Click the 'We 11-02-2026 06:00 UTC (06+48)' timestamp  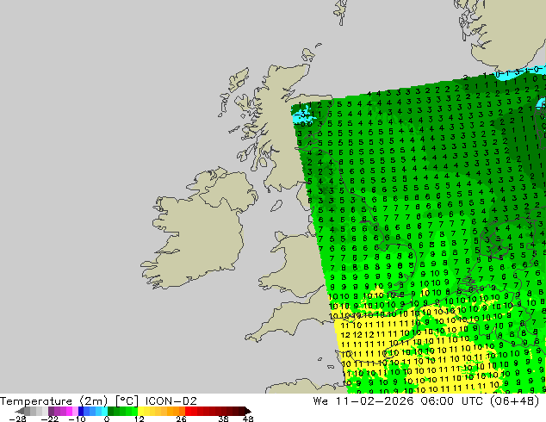pos(426,401)
